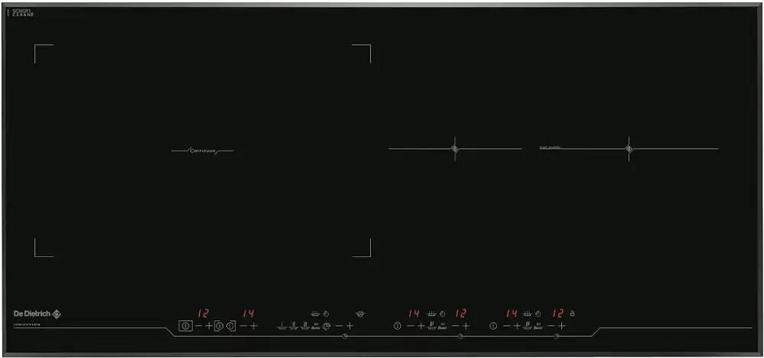764x358 pixels.
Task: Tap the middle zone's pan icon beside its Boost key
Action: pos(431,326)
